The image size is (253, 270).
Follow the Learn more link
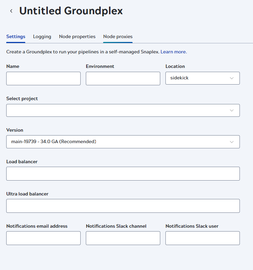173,52
